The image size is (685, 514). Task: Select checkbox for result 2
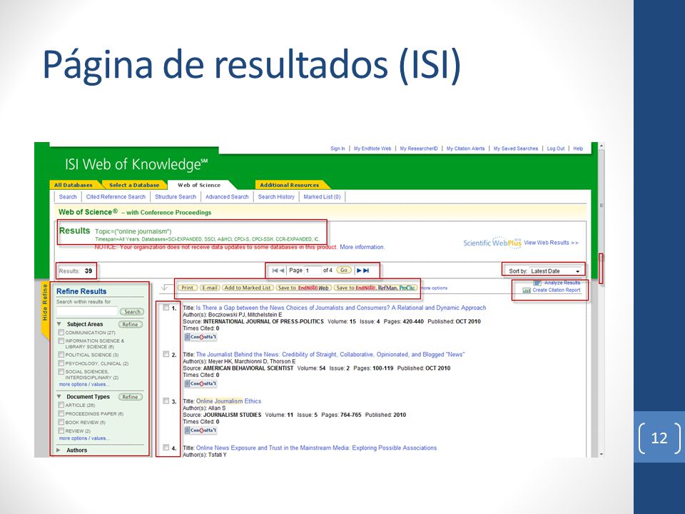click(166, 355)
